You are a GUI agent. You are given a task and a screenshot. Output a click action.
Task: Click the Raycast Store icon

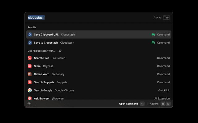[x=30, y=66]
